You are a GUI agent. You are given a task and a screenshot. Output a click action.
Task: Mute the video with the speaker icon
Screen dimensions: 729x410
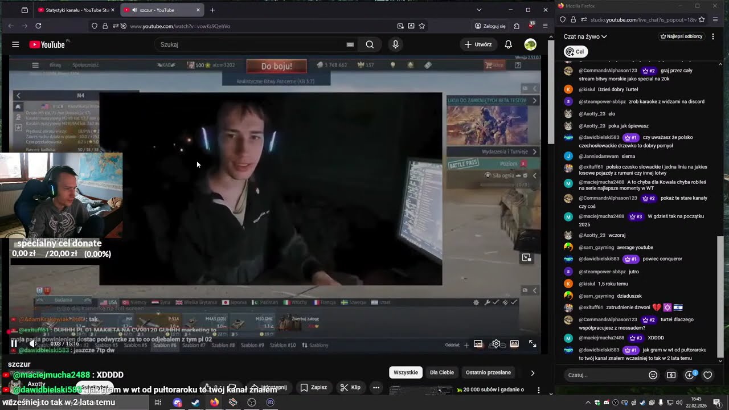pyautogui.click(x=33, y=344)
